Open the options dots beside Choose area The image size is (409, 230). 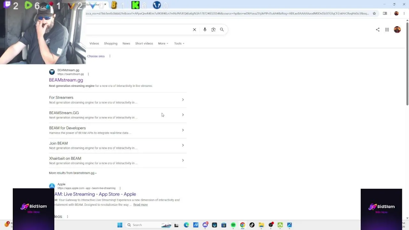tap(110, 56)
